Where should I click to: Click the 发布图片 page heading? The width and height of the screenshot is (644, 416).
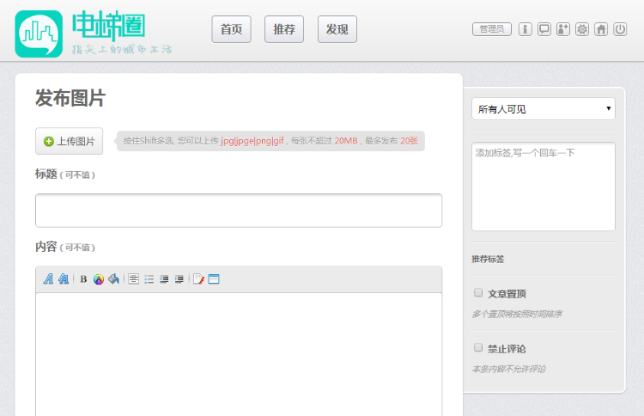pyautogui.click(x=70, y=98)
